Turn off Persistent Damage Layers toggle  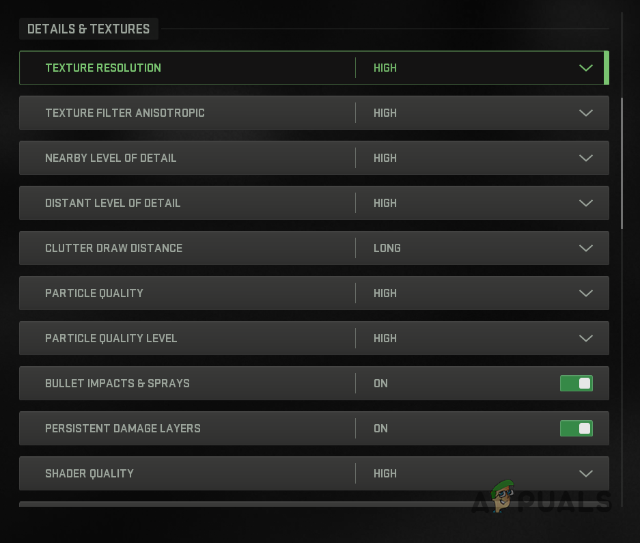click(x=576, y=428)
